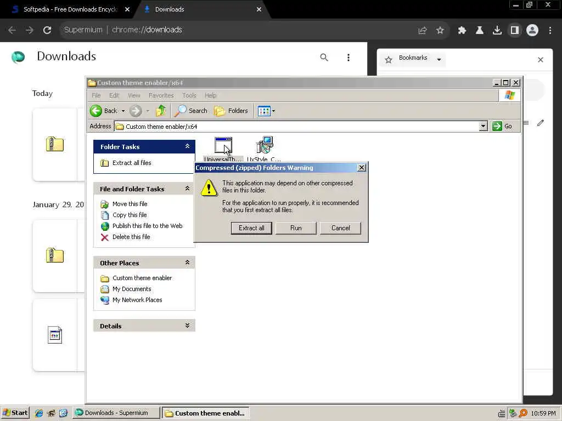Search downloads with magnifier icon
This screenshot has height=421, width=562.
click(x=324, y=57)
